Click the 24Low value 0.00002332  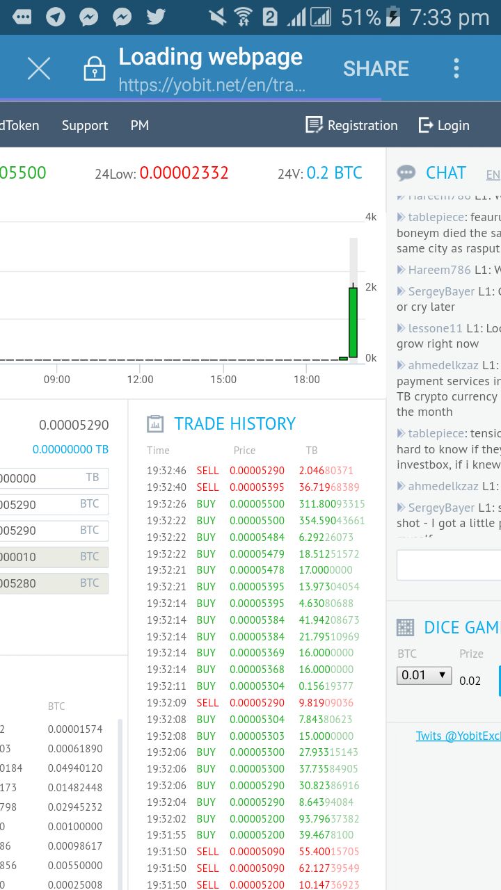[x=184, y=173]
